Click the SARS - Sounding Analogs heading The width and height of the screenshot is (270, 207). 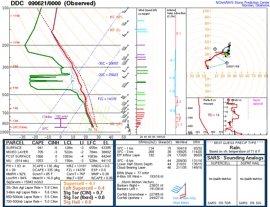click(x=235, y=158)
